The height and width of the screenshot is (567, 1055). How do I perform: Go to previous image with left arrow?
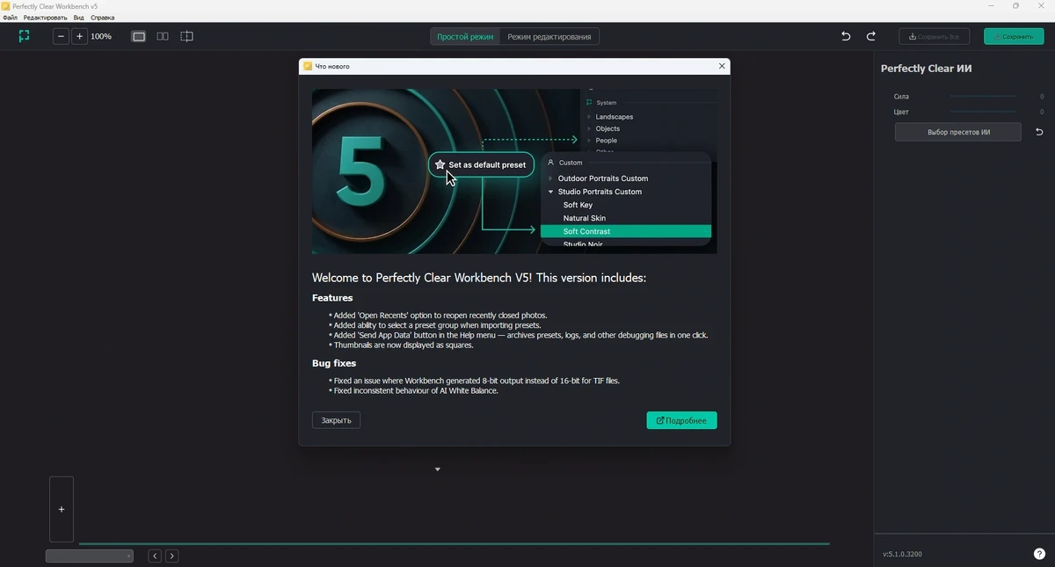[155, 556]
